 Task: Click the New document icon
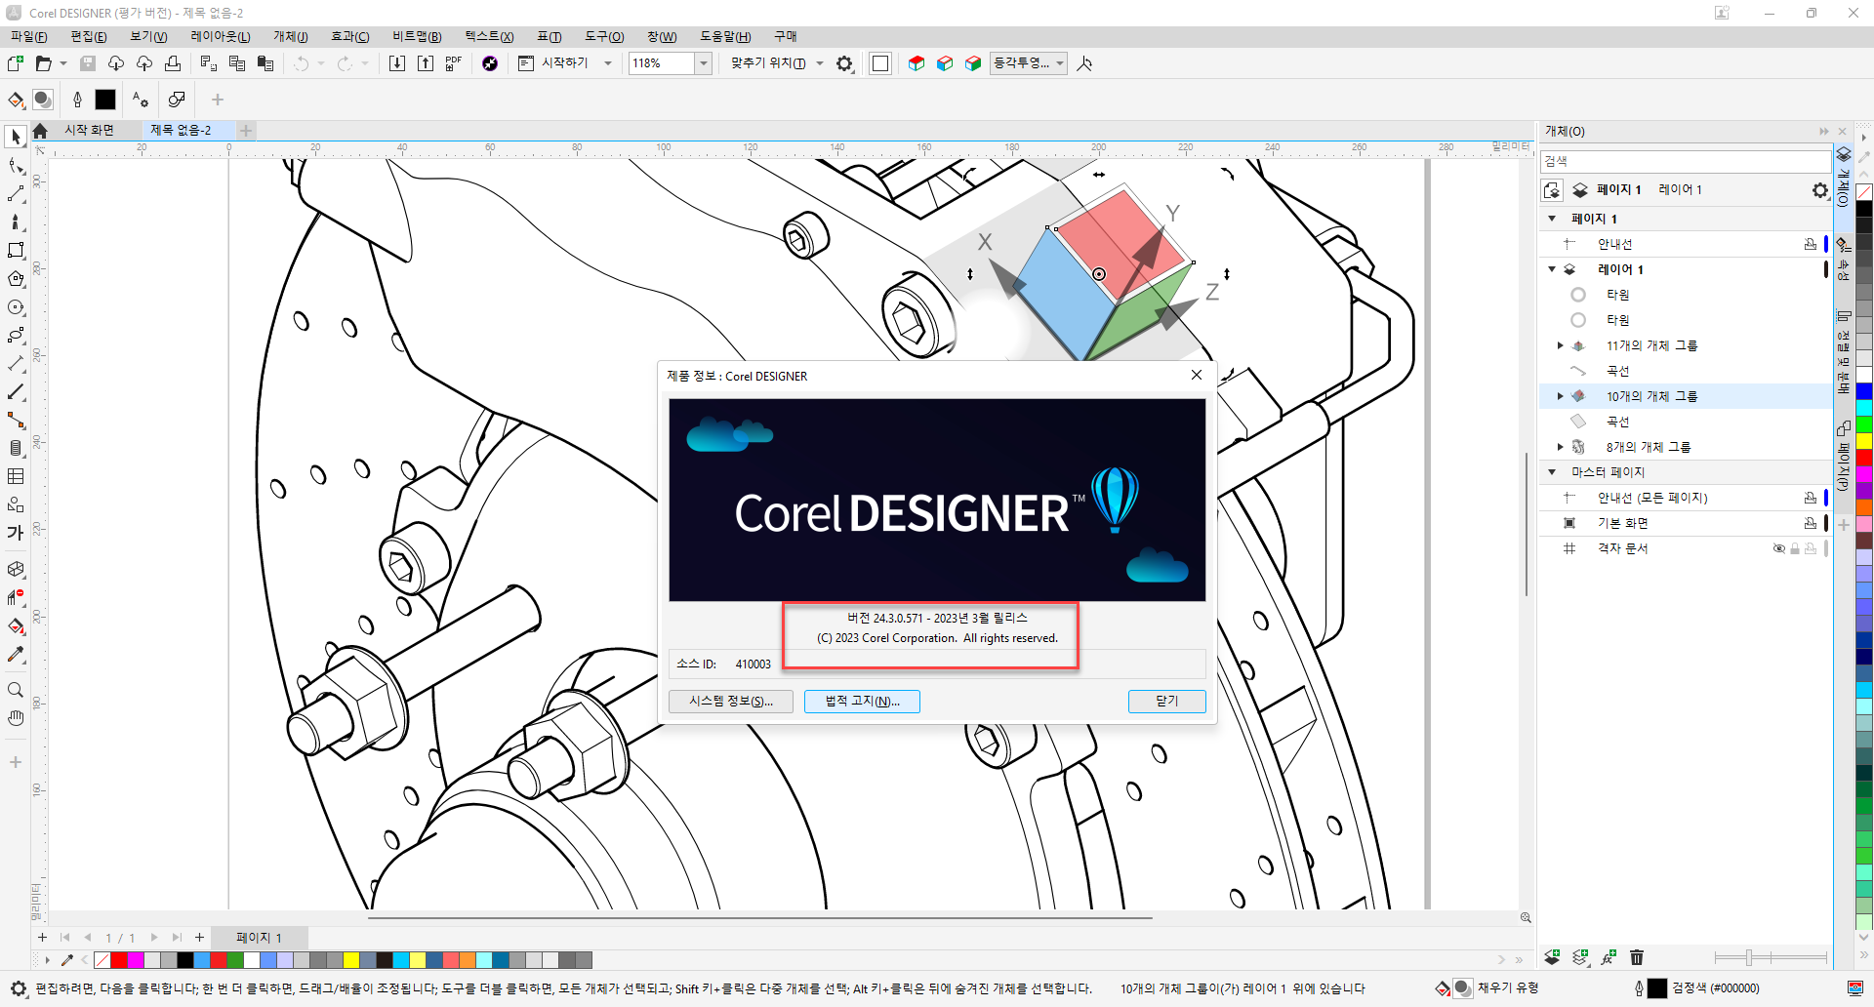[16, 63]
